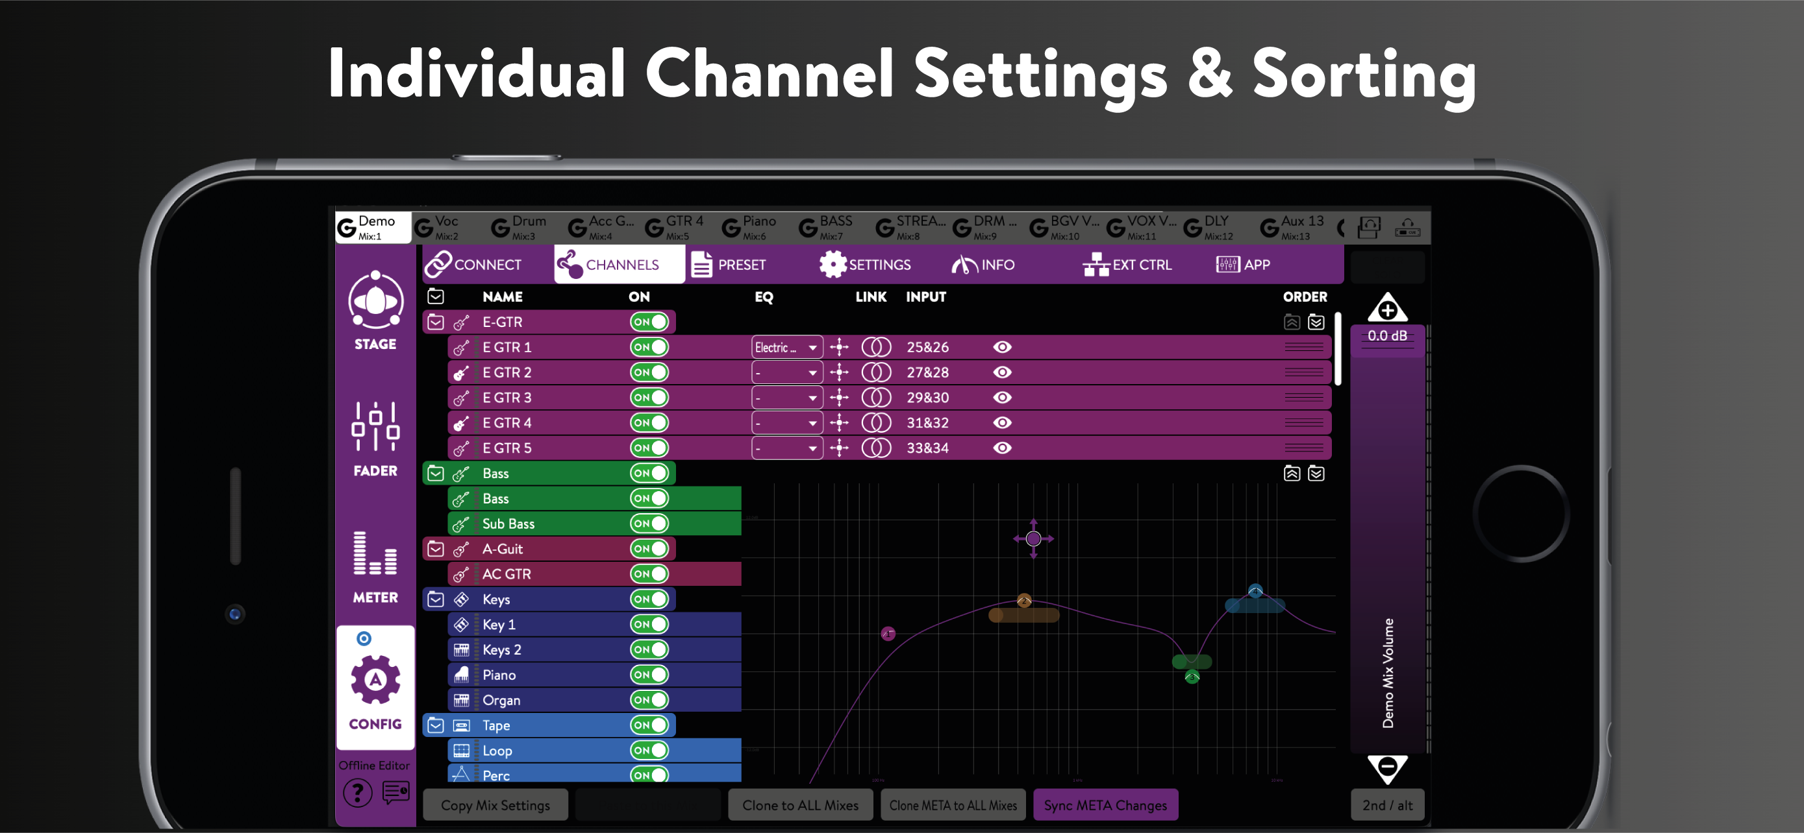Increase volume with plus triangle button
1804x833 pixels.
point(1387,308)
